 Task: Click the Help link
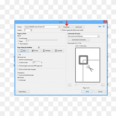[100, 26]
